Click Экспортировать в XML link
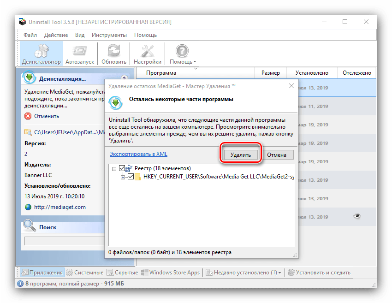Image resolution: width=392 pixels, height=303 pixels. pos(138,154)
